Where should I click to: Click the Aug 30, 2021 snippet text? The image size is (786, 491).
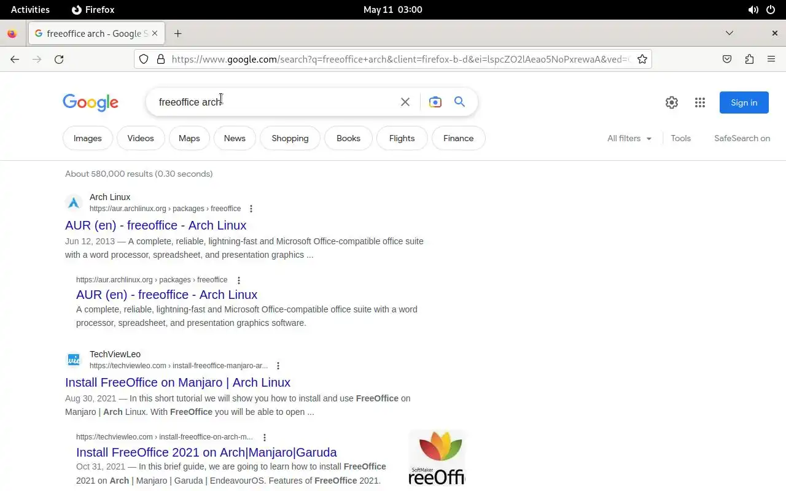click(238, 405)
